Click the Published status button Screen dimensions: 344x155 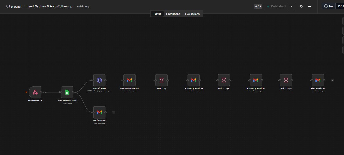(x=276, y=6)
